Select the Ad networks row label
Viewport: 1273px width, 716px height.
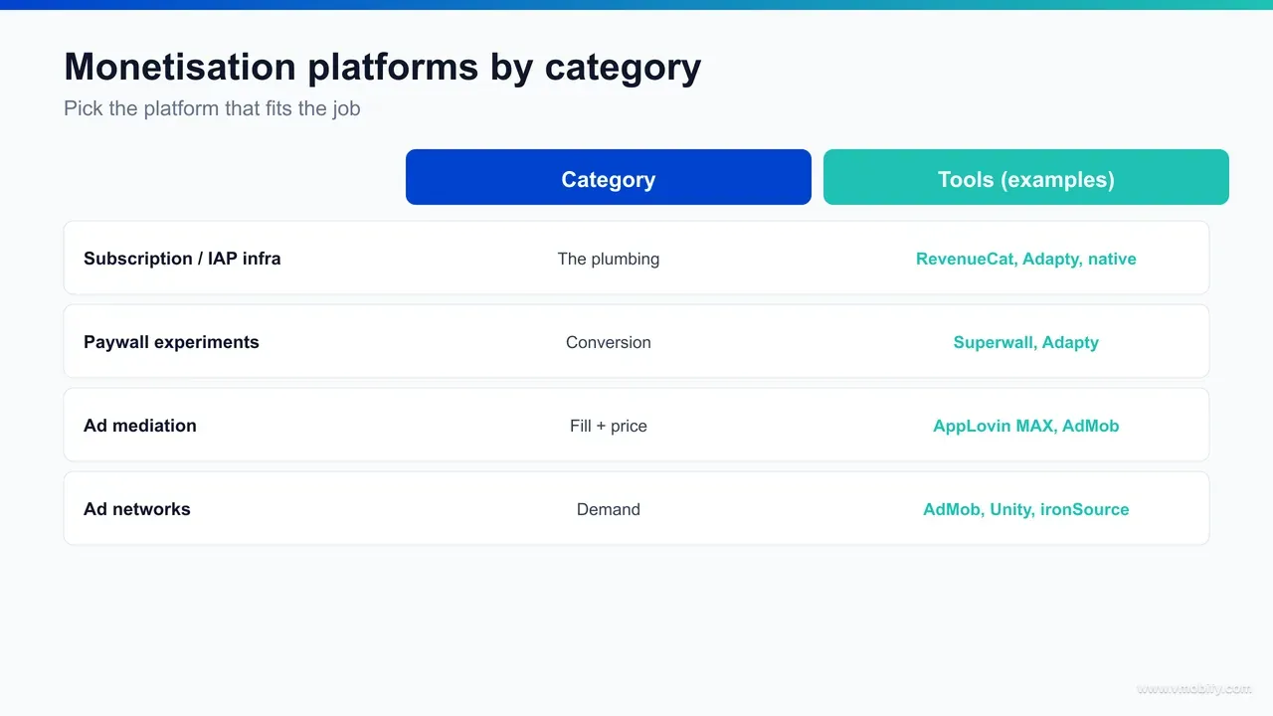(137, 509)
